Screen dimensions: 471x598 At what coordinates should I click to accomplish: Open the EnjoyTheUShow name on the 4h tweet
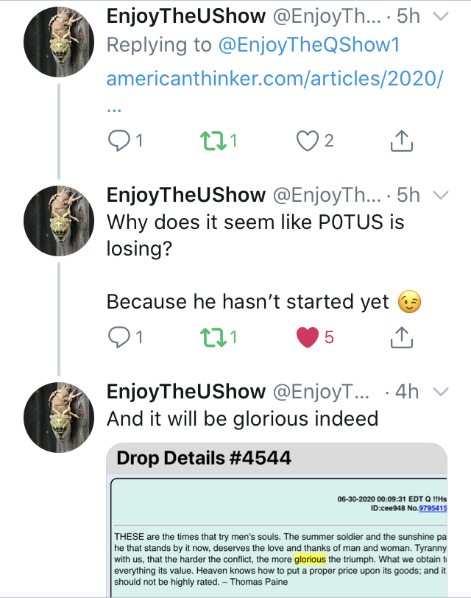tap(186, 392)
